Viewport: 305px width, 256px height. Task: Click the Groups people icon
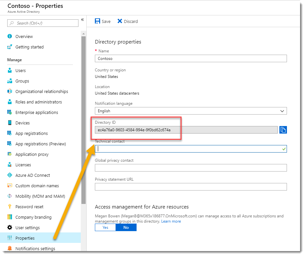(10, 81)
